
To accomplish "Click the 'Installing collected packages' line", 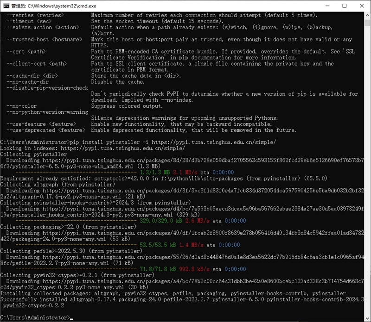I will click(x=173, y=293).
